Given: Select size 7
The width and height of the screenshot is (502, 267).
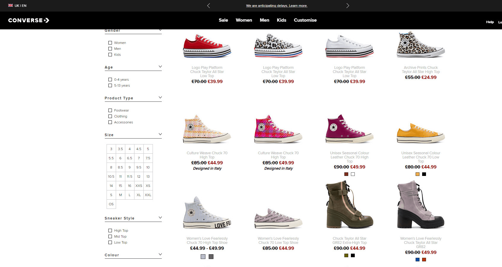Looking at the screenshot, I should coord(139,158).
